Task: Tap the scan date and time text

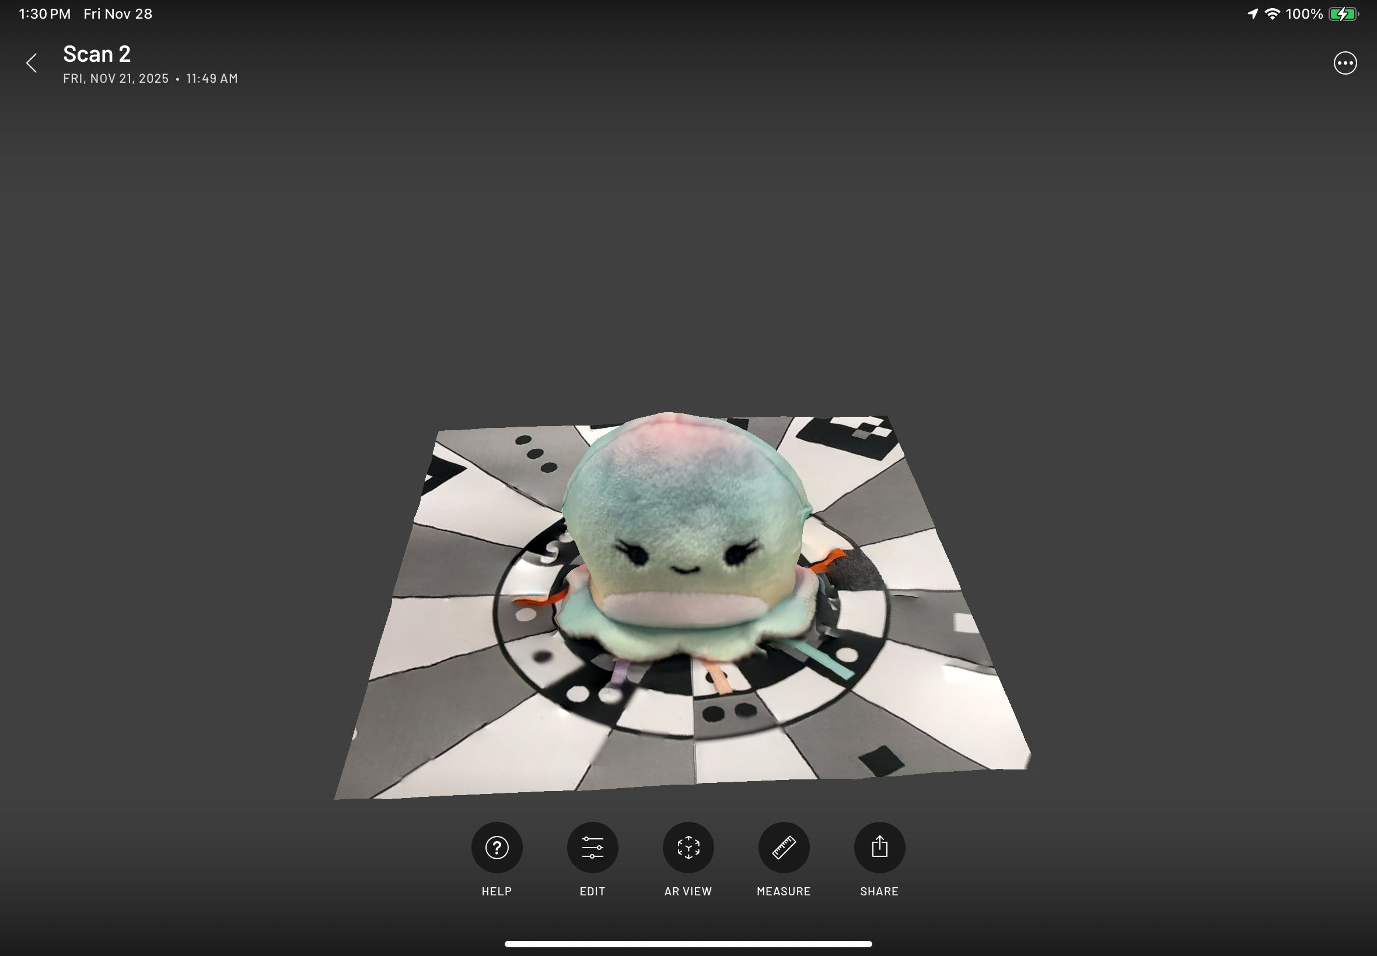Action: (x=150, y=78)
